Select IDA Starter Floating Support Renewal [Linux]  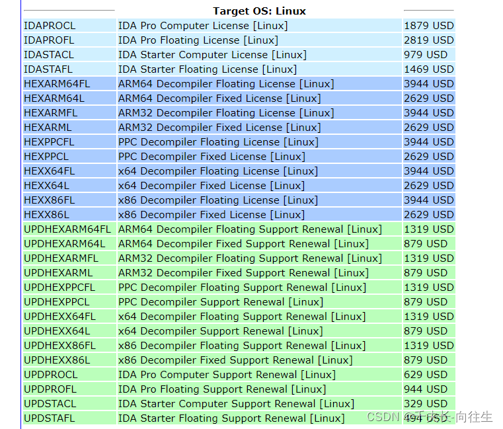pos(231,418)
